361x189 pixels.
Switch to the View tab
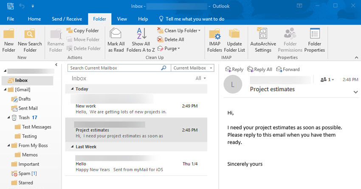(x=122, y=19)
